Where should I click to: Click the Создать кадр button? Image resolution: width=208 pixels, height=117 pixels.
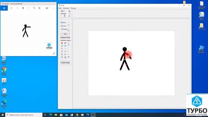pos(65,62)
